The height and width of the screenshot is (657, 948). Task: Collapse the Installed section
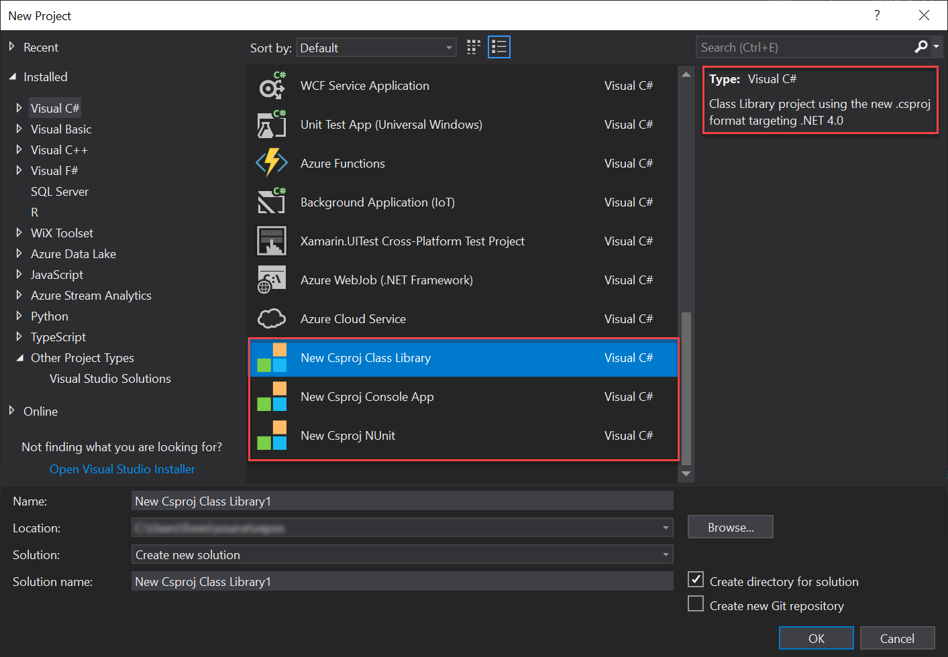click(x=12, y=77)
